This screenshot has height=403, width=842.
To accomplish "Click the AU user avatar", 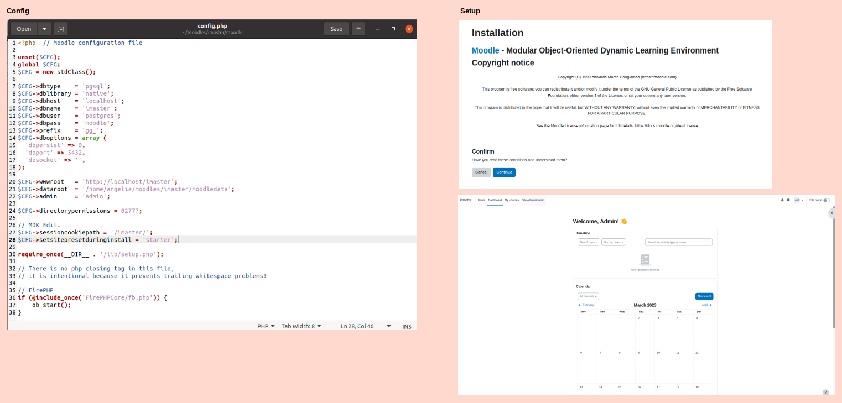I will 797,200.
